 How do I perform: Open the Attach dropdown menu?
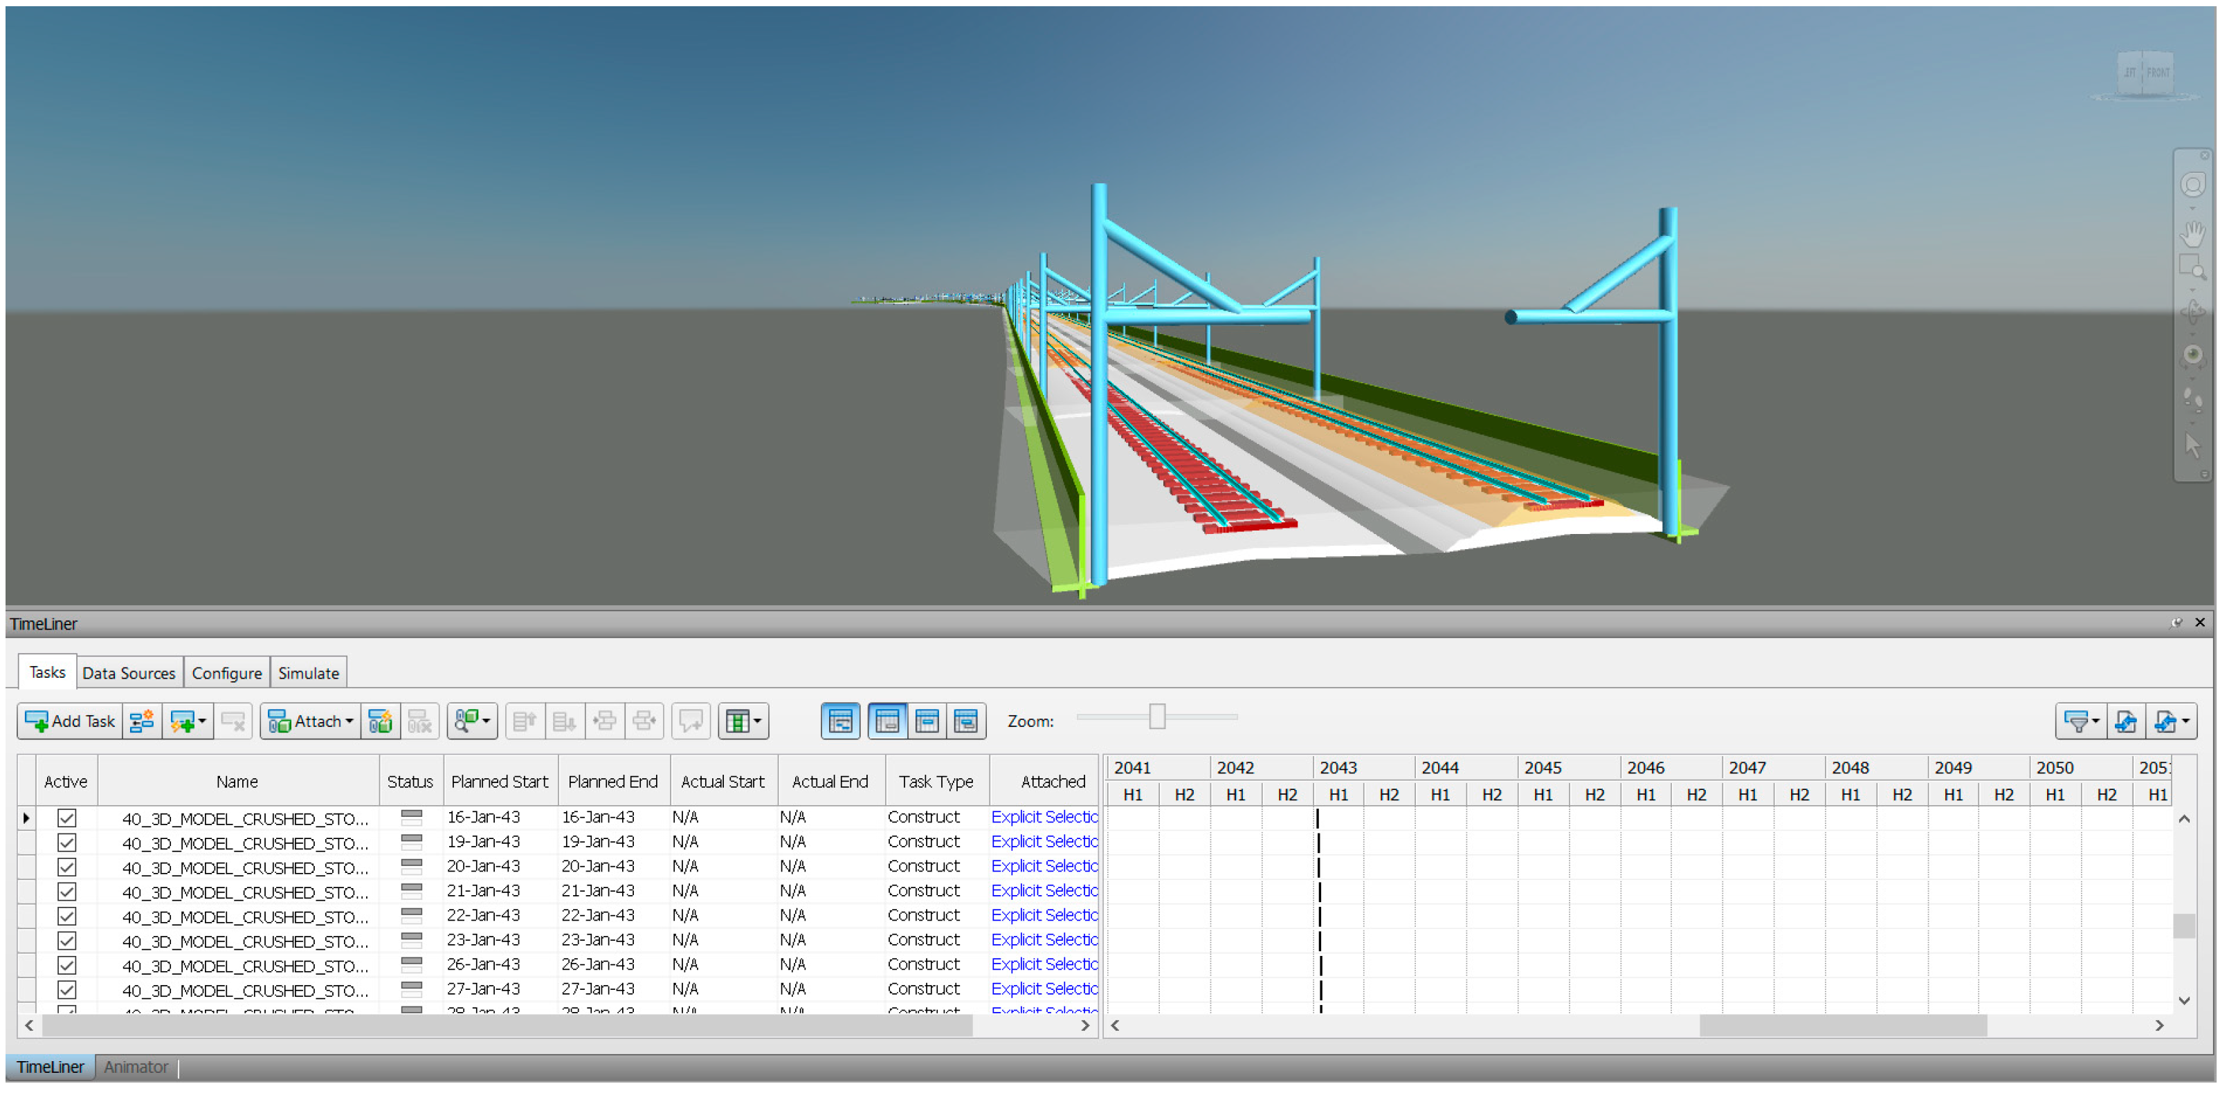point(349,721)
